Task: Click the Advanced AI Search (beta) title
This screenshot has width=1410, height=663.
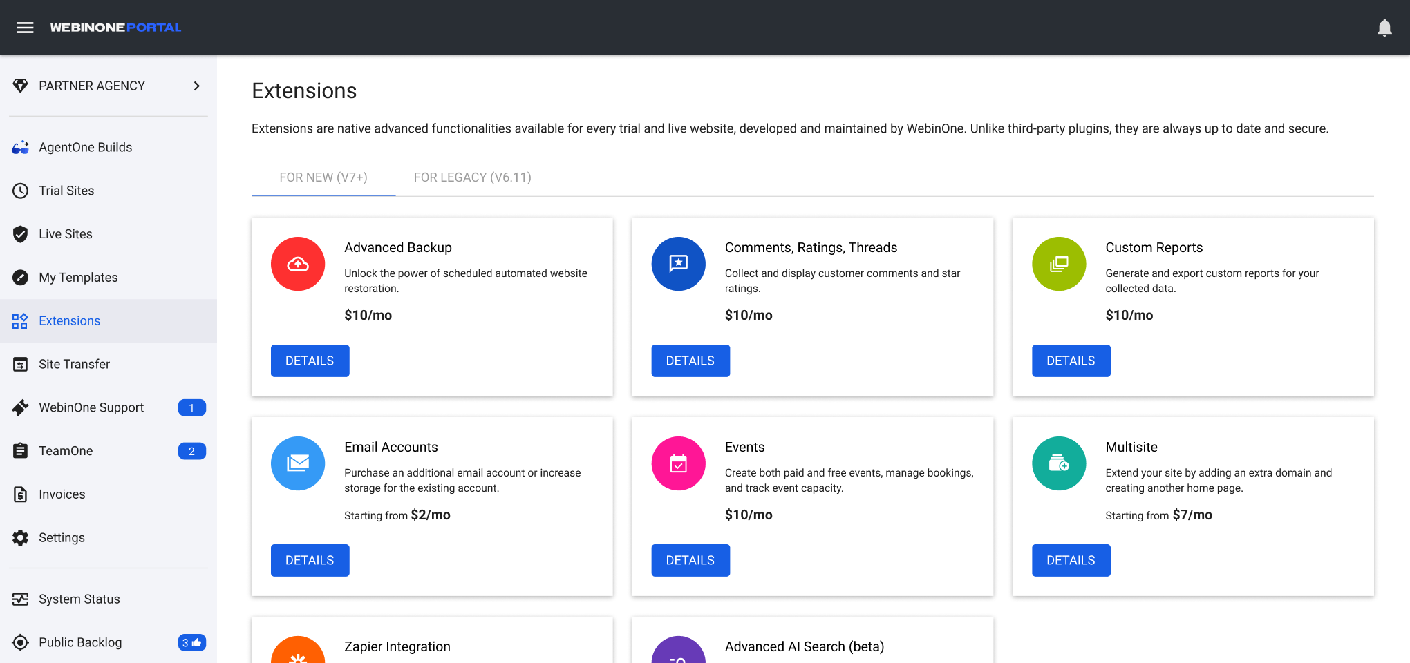Action: tap(805, 646)
